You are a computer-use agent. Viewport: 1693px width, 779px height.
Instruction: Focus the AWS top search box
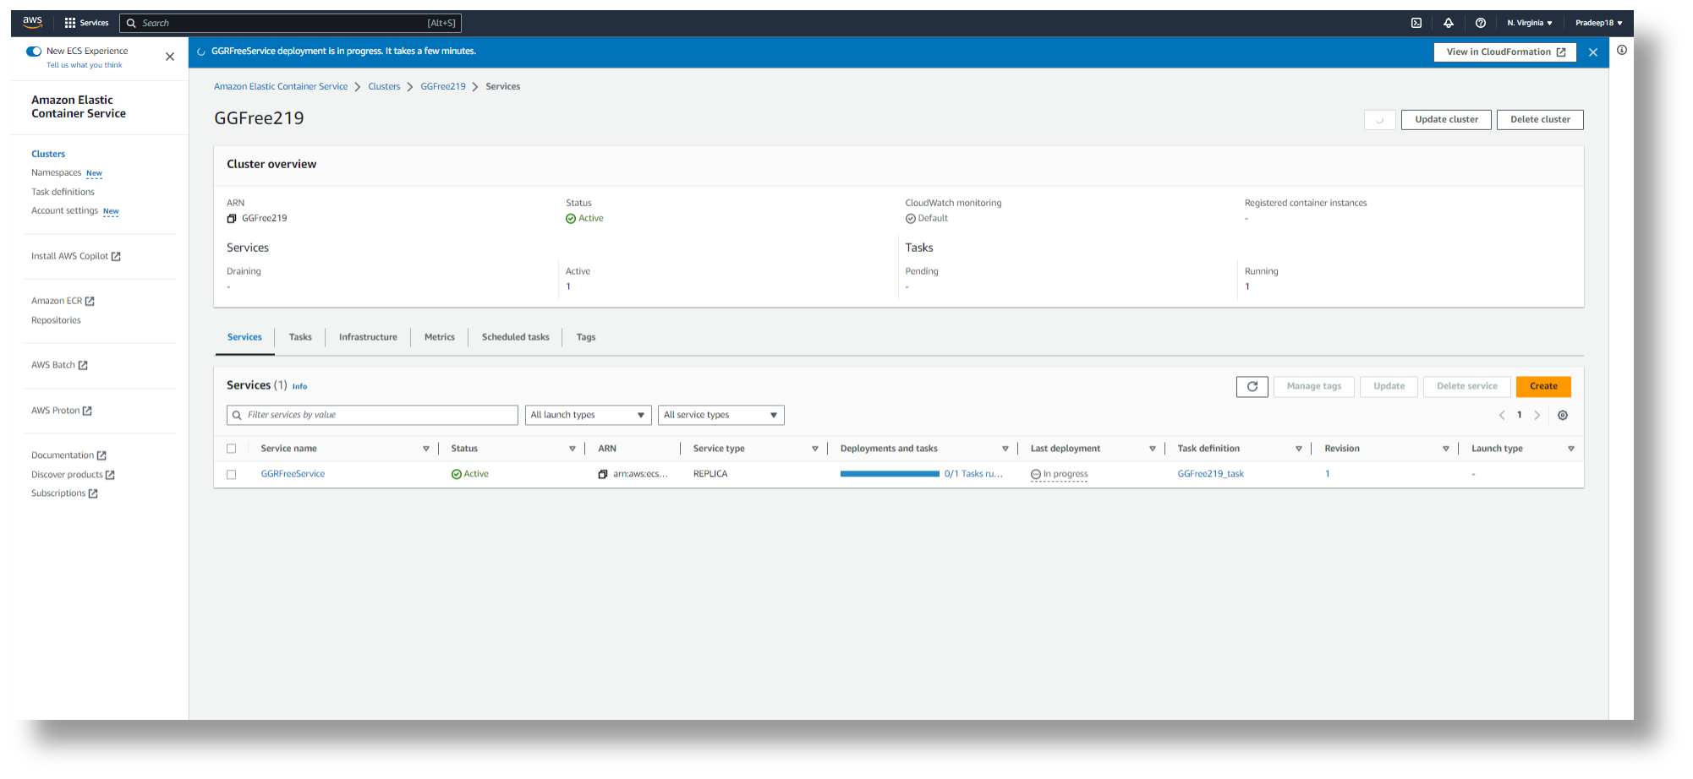tap(291, 23)
